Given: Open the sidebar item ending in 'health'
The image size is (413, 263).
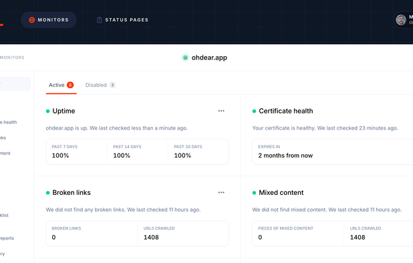Looking at the screenshot, I should pyautogui.click(x=9, y=122).
